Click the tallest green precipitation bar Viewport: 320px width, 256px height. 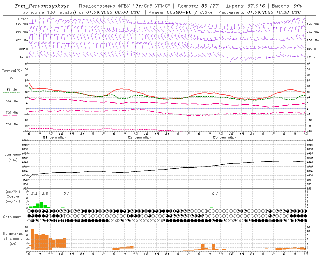[41, 205]
